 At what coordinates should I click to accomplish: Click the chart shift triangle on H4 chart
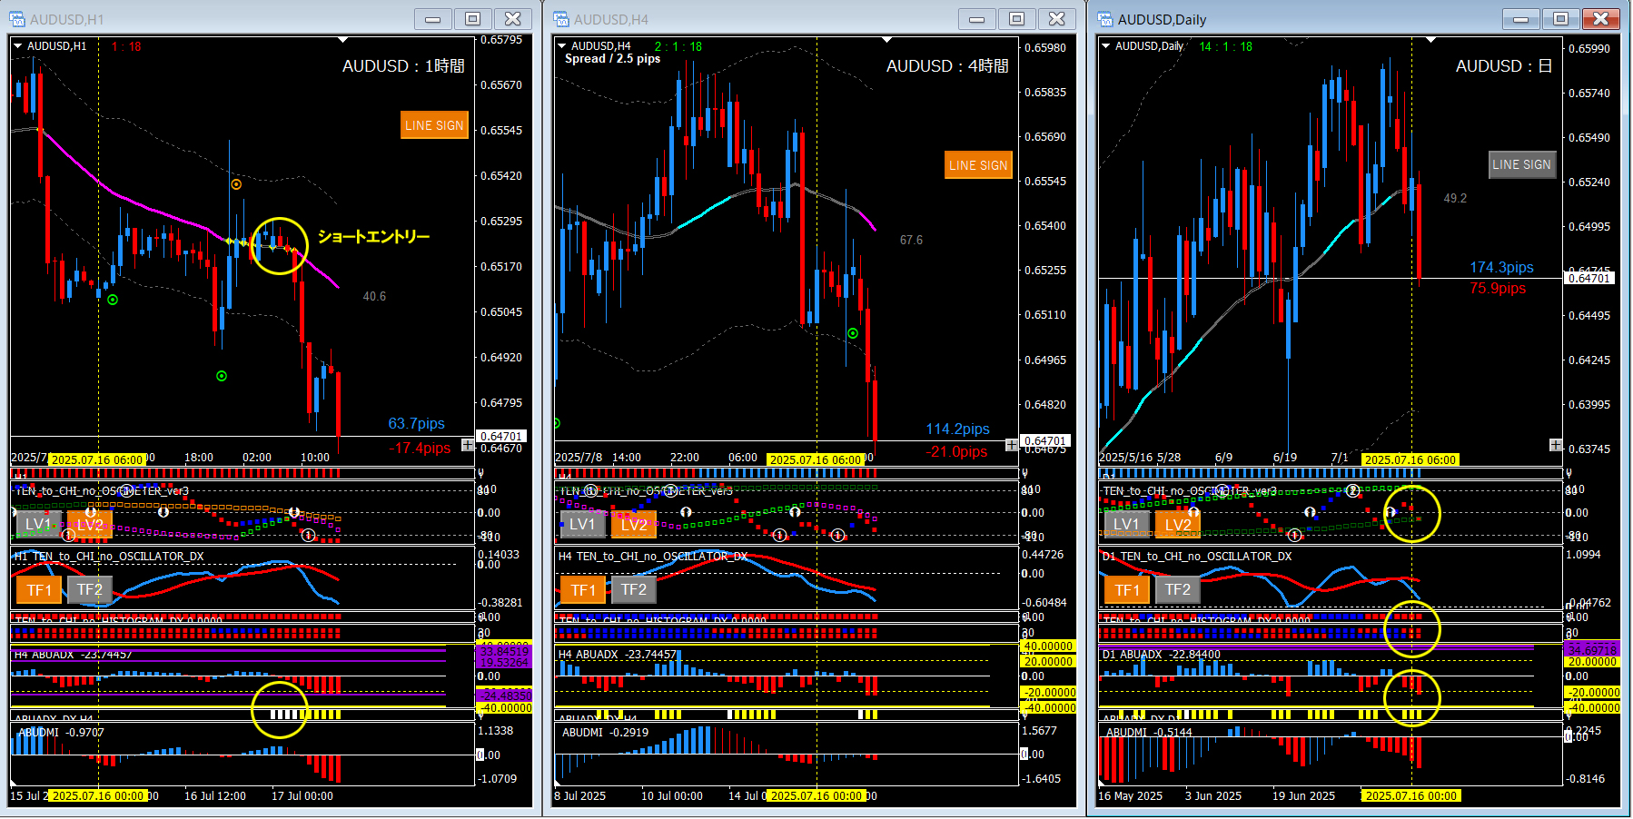point(886,40)
